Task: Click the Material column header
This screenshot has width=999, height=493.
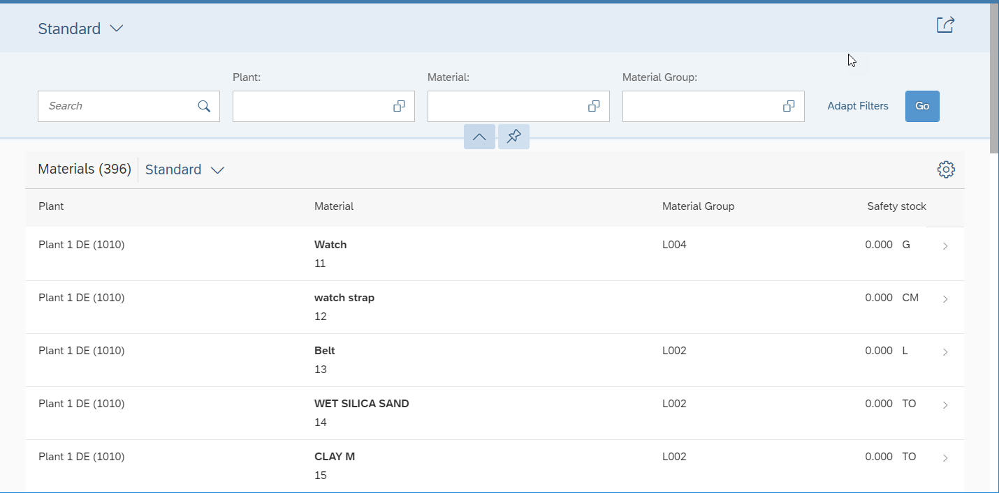Action: tap(334, 206)
